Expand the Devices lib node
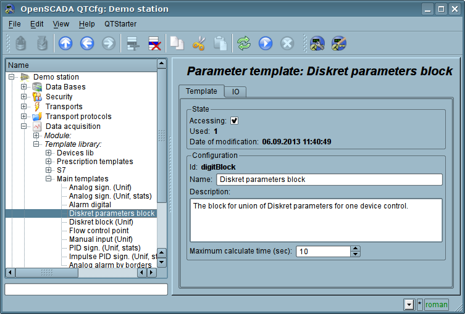The width and height of the screenshot is (465, 314). pos(49,153)
